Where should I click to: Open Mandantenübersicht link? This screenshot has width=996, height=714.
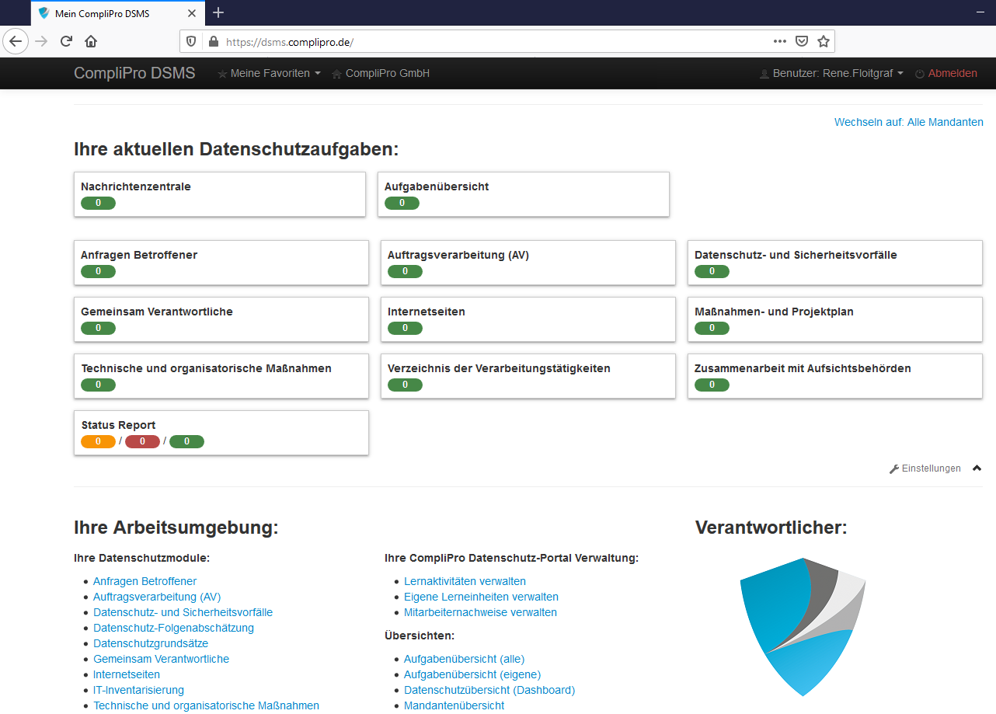pyautogui.click(x=454, y=705)
